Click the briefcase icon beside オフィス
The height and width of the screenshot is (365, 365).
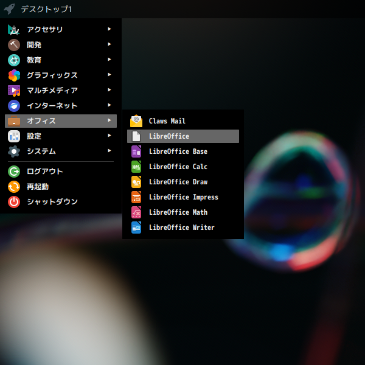[14, 121]
